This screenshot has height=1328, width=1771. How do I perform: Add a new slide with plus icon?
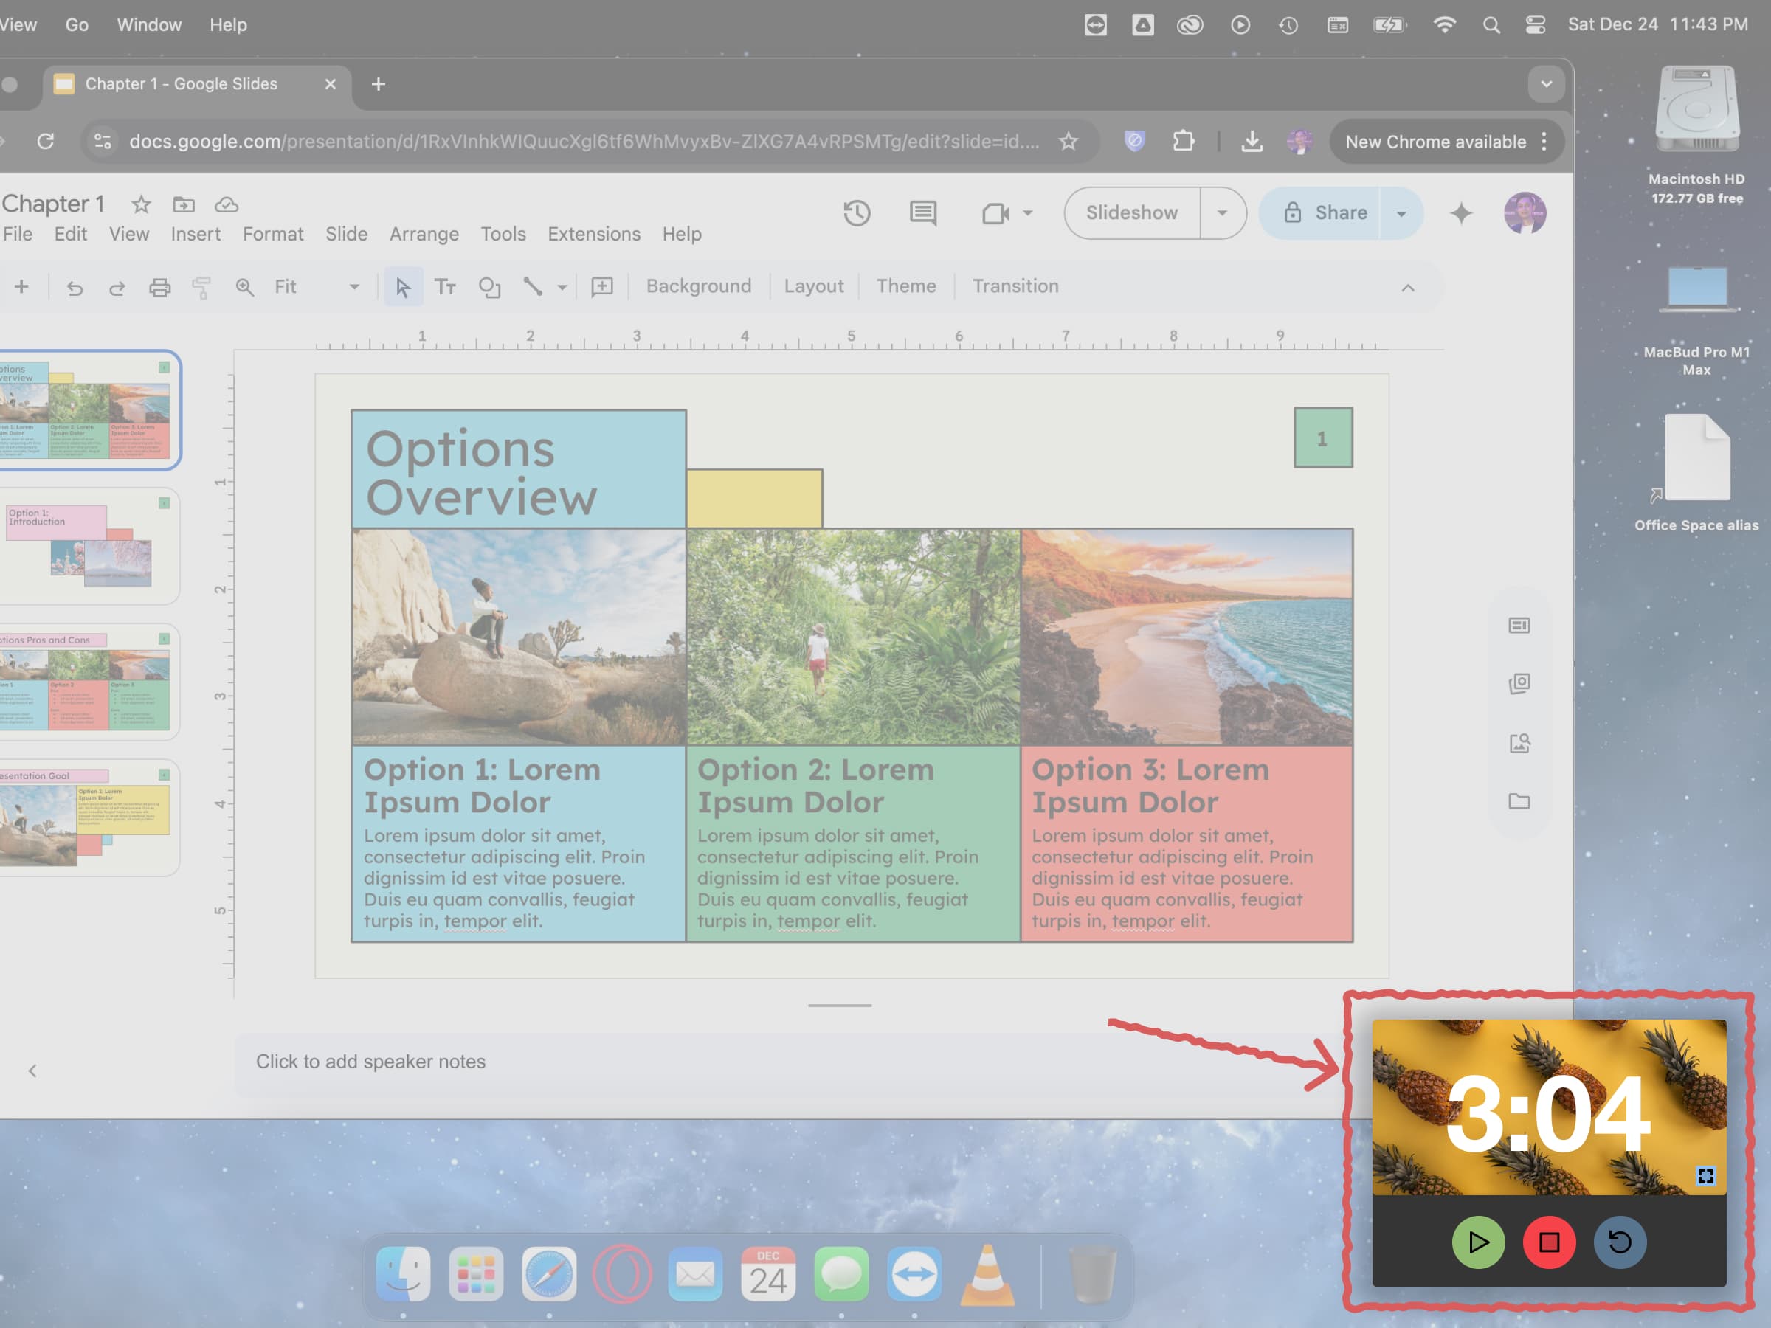pos(21,286)
